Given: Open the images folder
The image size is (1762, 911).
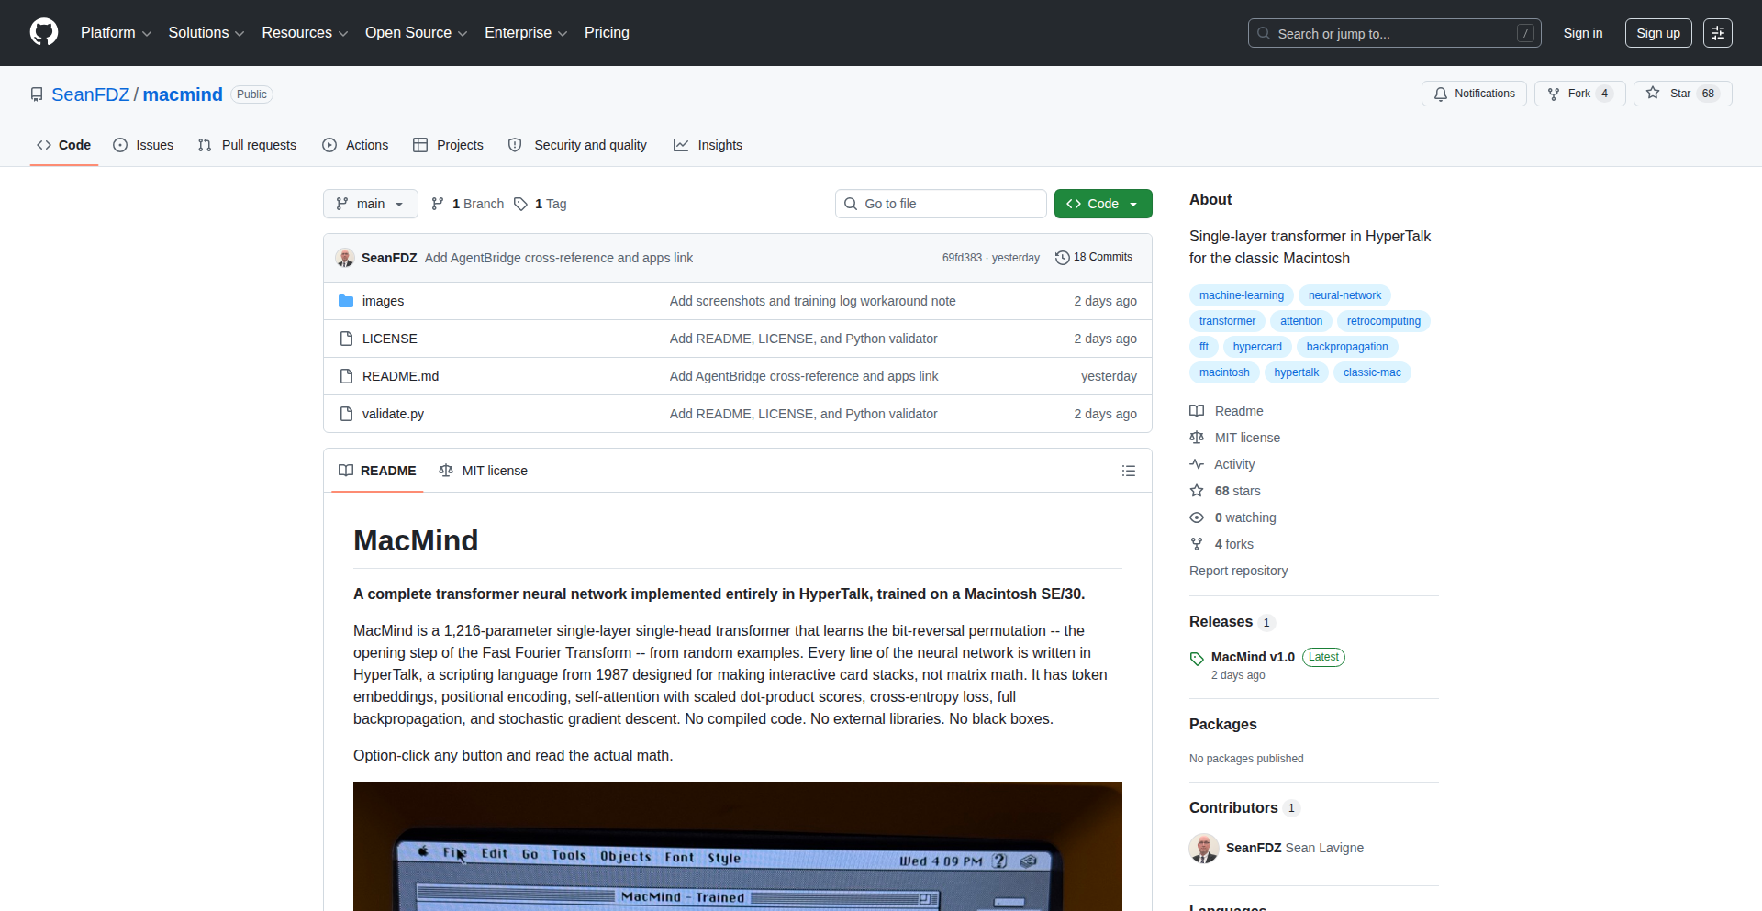Looking at the screenshot, I should coord(383,301).
